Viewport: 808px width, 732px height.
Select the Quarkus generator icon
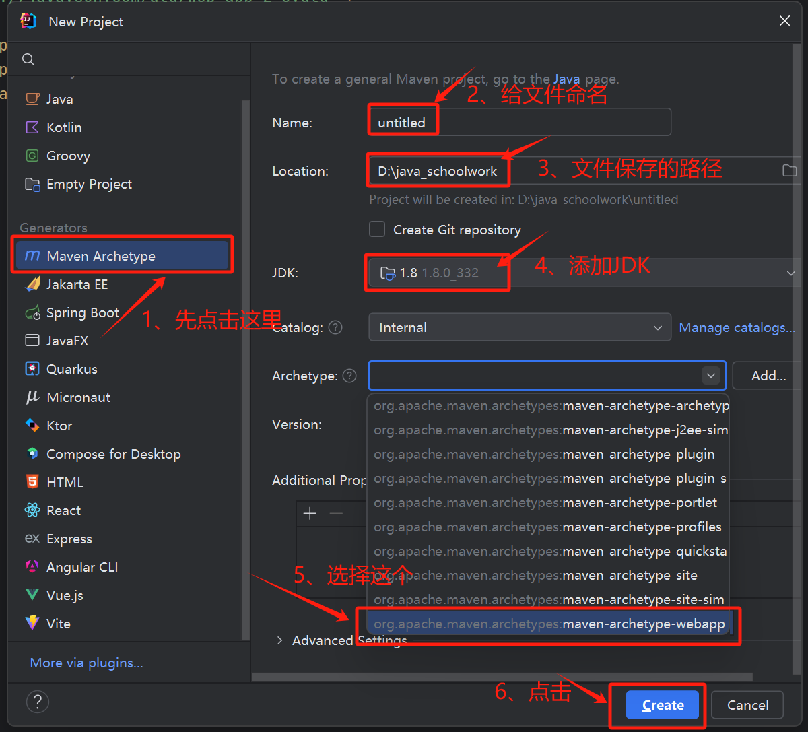[x=32, y=369]
